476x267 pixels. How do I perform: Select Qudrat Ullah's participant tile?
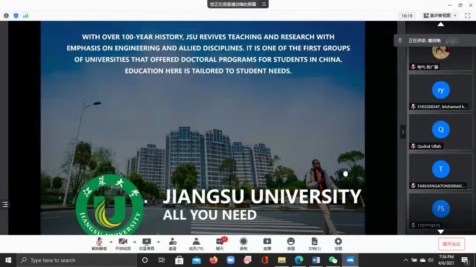[x=441, y=132]
